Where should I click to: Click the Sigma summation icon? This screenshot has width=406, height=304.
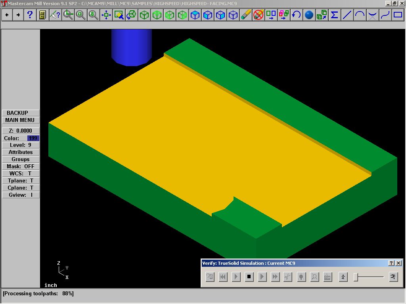tap(335, 15)
